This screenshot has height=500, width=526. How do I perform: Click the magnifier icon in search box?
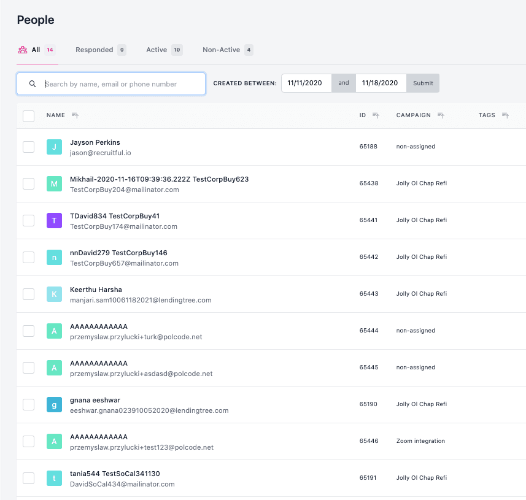click(x=33, y=84)
